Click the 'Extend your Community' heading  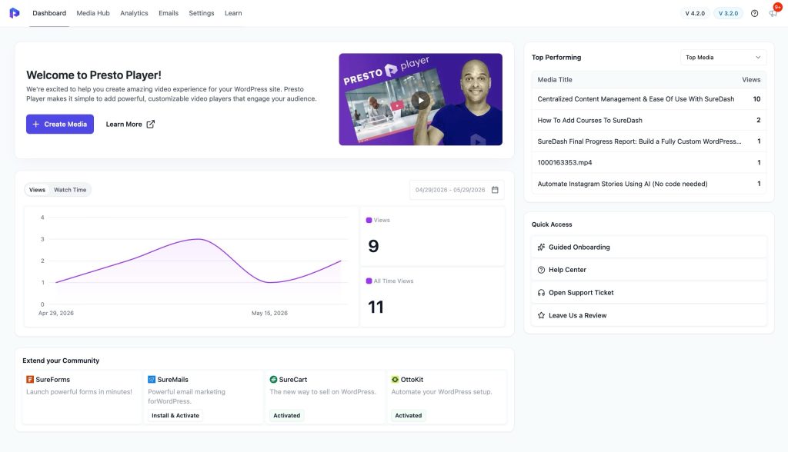point(61,361)
